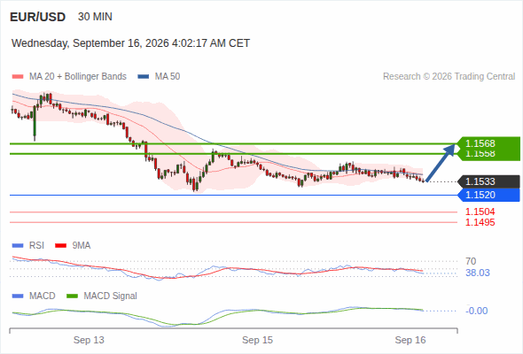Click the 38.03 RSI reading

click(x=478, y=273)
